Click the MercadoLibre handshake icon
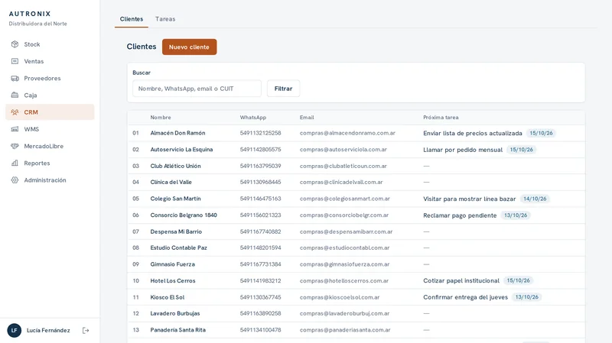 coord(15,146)
